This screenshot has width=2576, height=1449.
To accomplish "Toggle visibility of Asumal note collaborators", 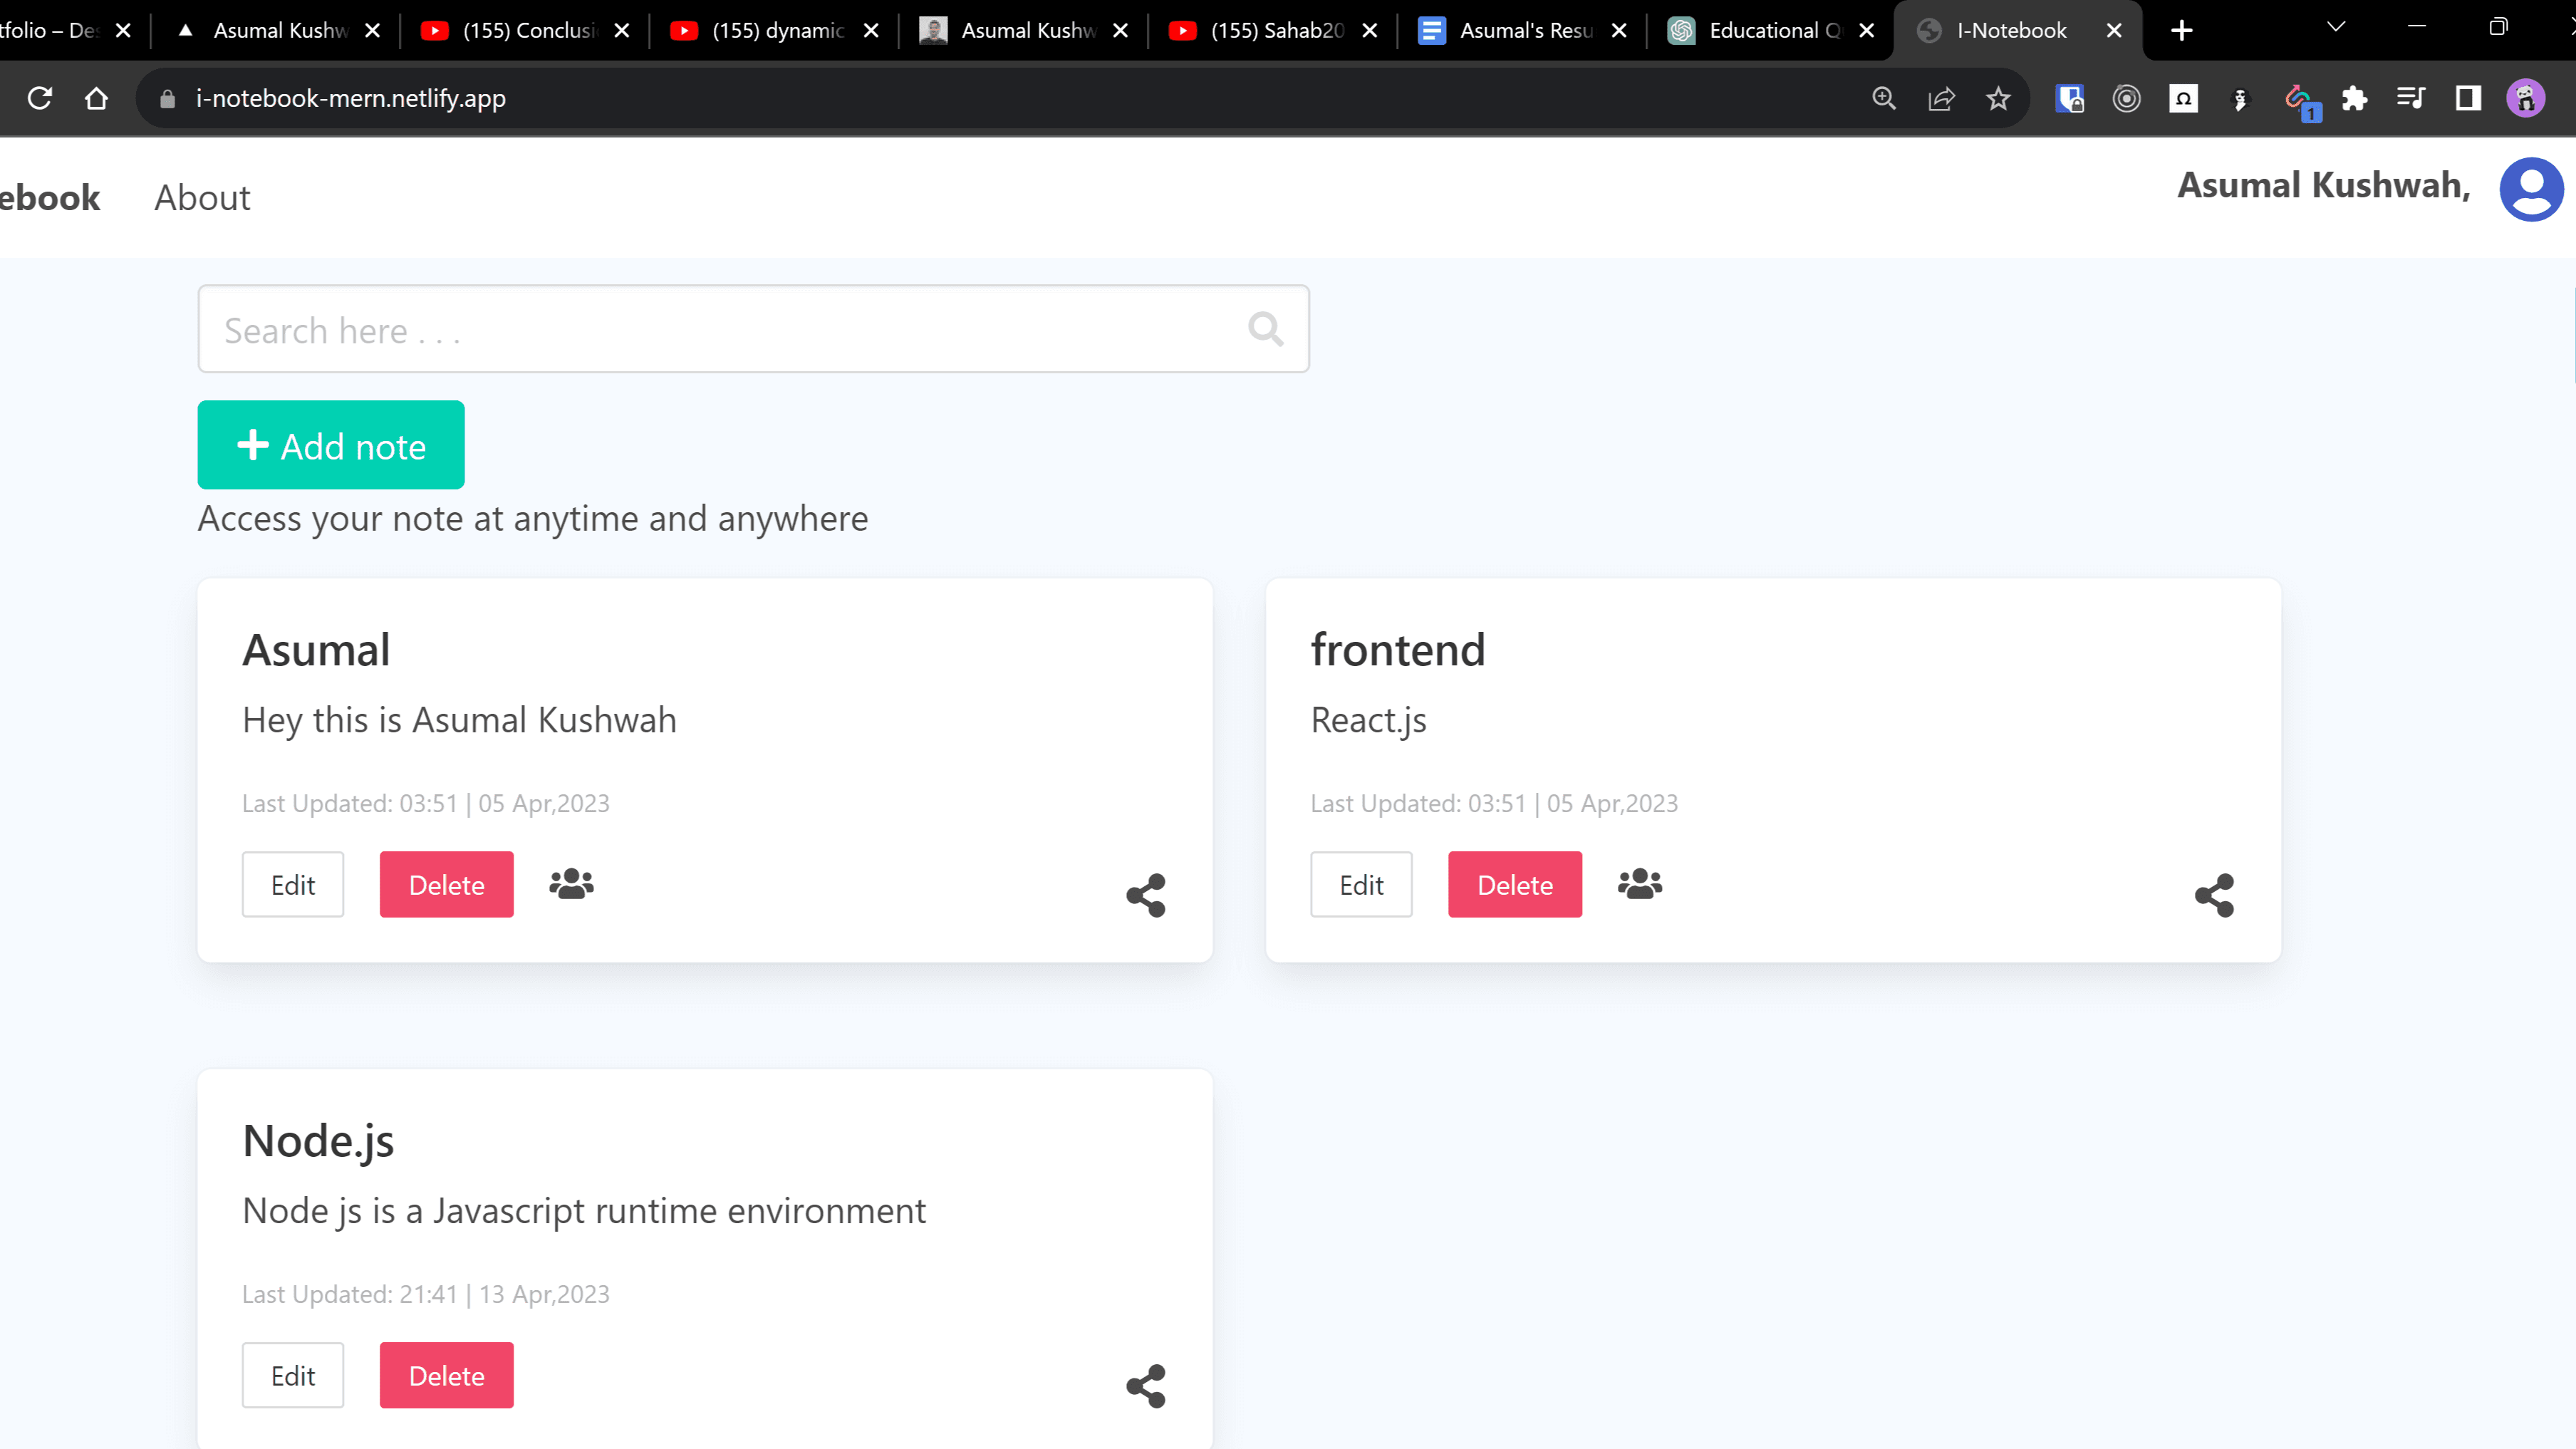I will coord(570,883).
